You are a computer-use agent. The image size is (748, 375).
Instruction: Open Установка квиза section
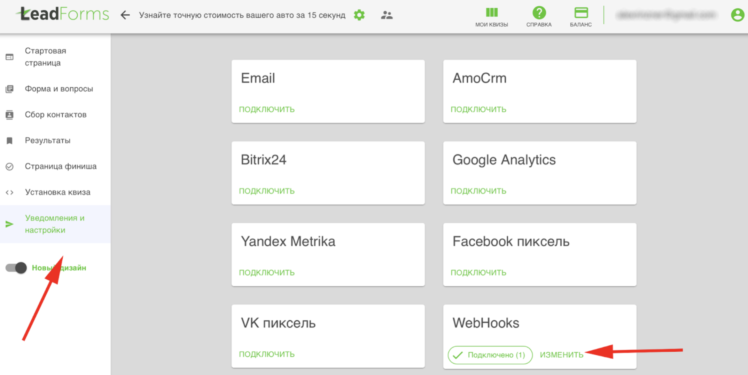57,192
